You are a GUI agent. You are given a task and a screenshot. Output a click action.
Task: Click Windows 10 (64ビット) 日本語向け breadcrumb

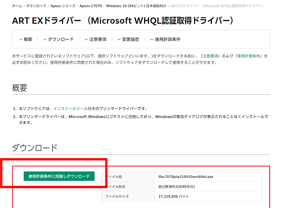click(x=135, y=4)
